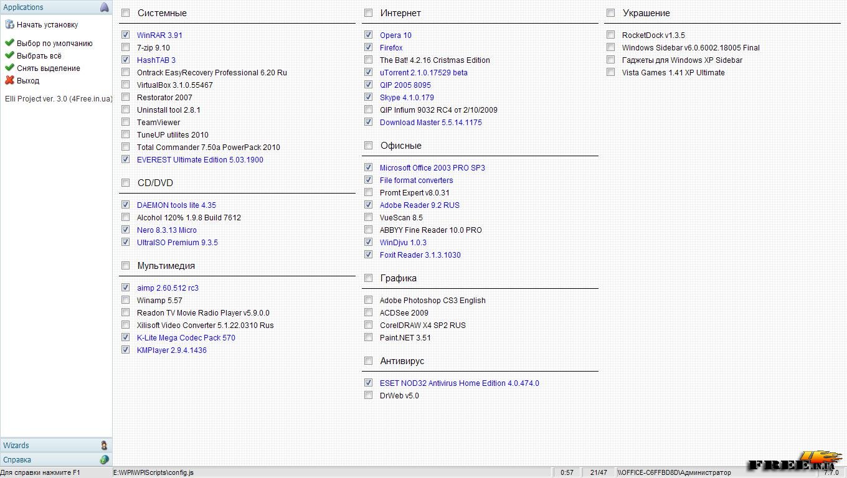Viewport: 847px width, 478px height.
Task: Check Readon TV Movie Radio Player
Action: coord(126,312)
